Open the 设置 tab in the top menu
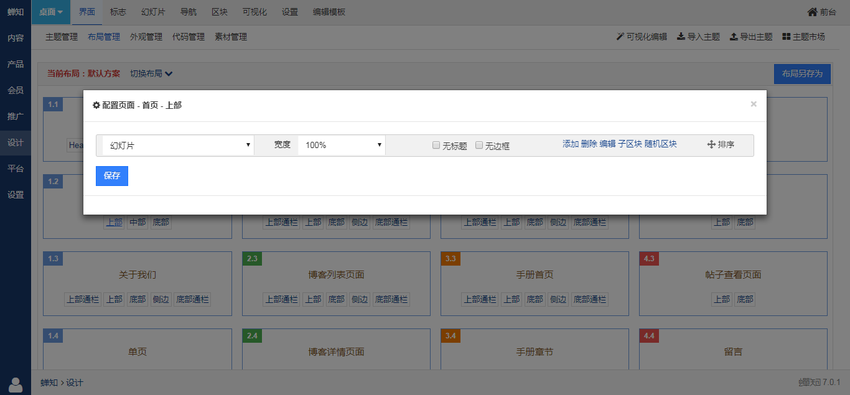 [x=290, y=12]
